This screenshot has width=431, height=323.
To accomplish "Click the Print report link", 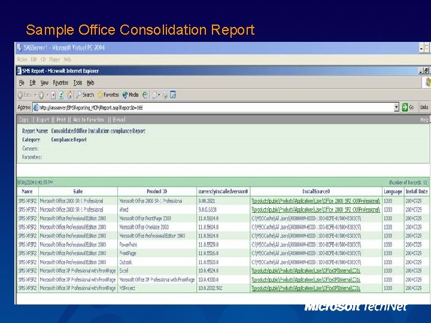I will tap(61, 120).
